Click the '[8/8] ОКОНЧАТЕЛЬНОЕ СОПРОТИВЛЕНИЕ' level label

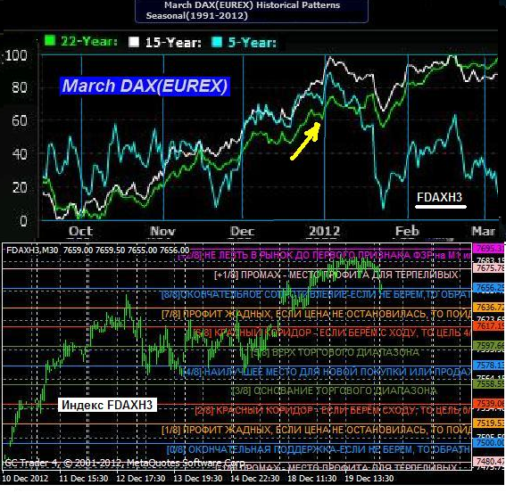(316, 294)
